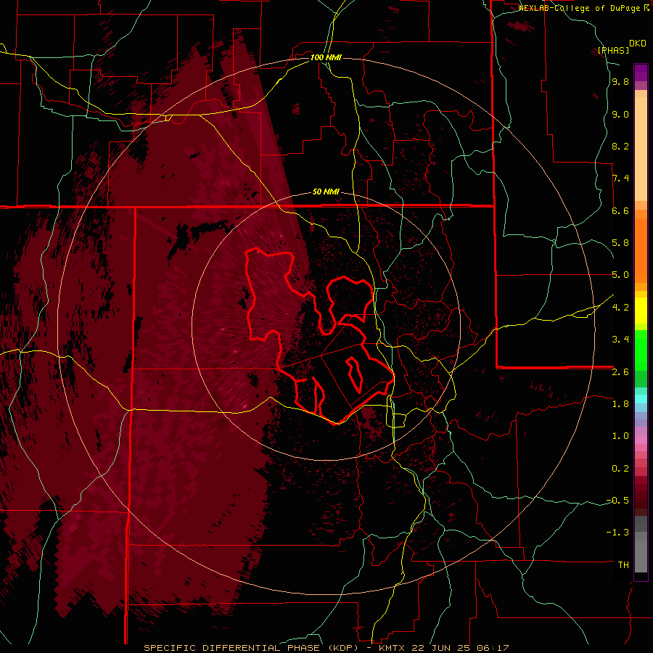653x653 pixels.
Task: Click the "[PHAS]" label above color bar
Action: pos(613,51)
